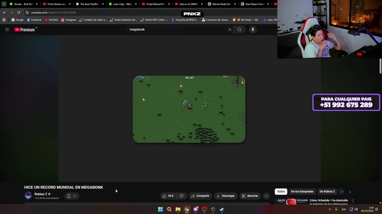Switch to Rust Steam Charts tab
Image resolution: width=382 pixels, height=214 pixels.
pyautogui.click(x=255, y=4)
